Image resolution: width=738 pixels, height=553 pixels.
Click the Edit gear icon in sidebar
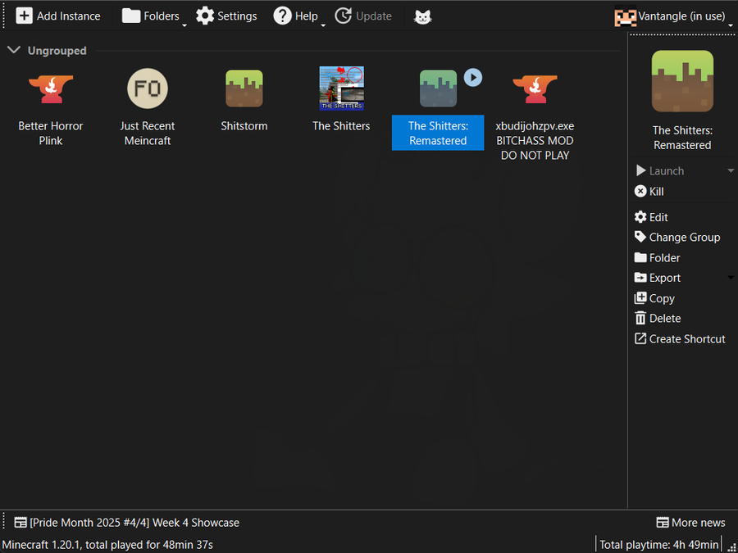640,217
